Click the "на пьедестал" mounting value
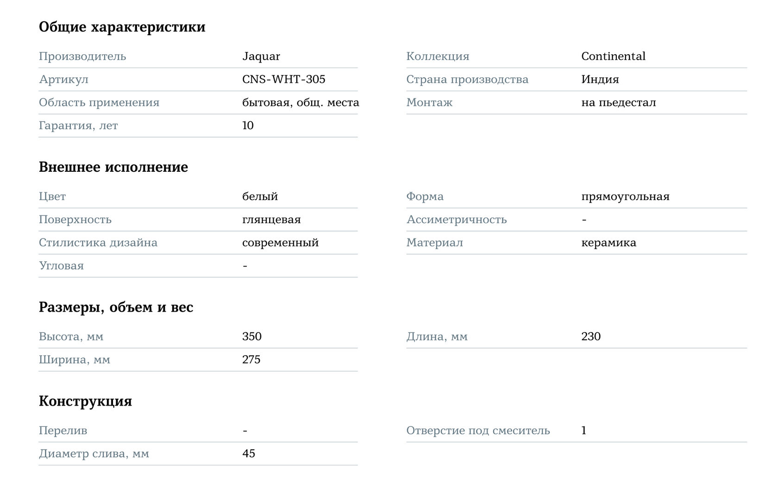This screenshot has width=778, height=501. coord(618,103)
